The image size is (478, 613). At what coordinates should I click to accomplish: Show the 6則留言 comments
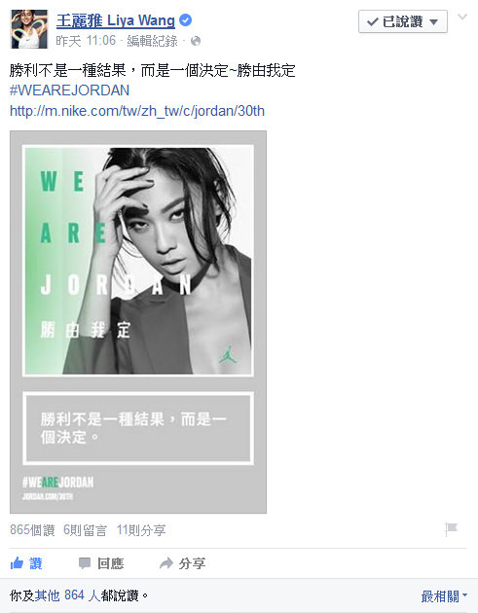(x=85, y=530)
